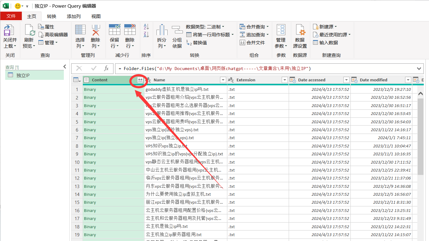Image resolution: width=429 pixels, height=241 pixels.
Task: Click the Keep Rows (保留行) icon
Action: click(114, 30)
